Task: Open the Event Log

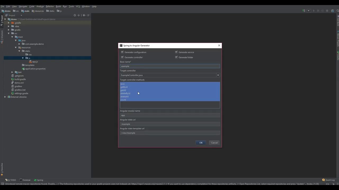Action: pyautogui.click(x=328, y=180)
